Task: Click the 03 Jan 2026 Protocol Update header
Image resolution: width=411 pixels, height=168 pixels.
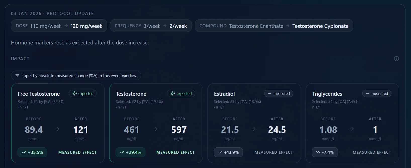Action: point(52,14)
